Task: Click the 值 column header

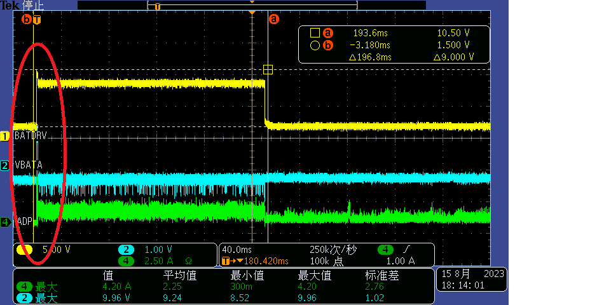Action: click(x=108, y=275)
